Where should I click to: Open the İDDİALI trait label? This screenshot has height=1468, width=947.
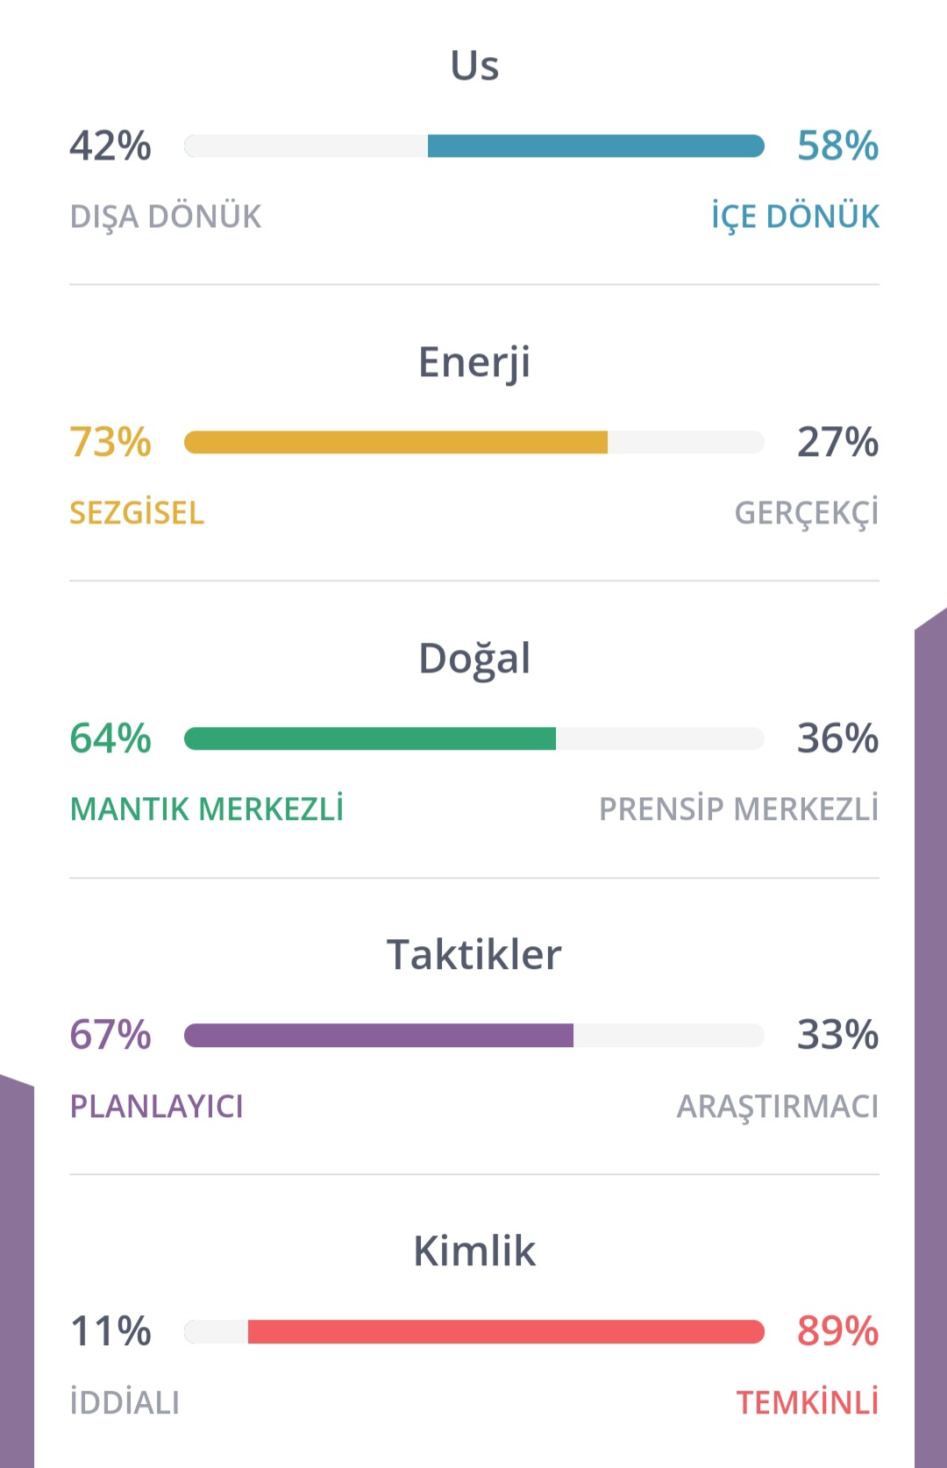125,1401
